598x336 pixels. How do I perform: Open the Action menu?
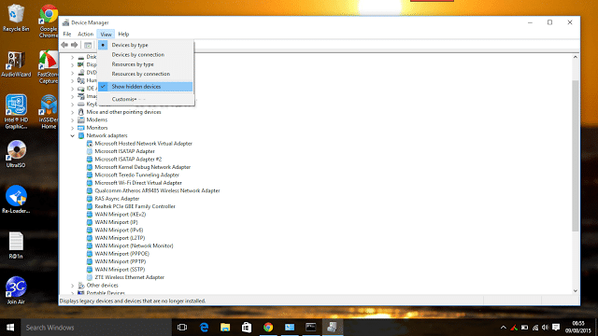coord(85,34)
